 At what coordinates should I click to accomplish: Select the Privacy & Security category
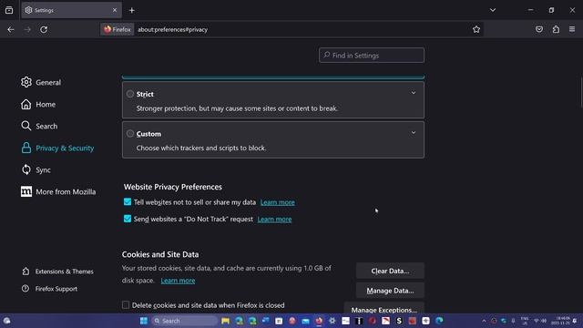pyautogui.click(x=57, y=148)
